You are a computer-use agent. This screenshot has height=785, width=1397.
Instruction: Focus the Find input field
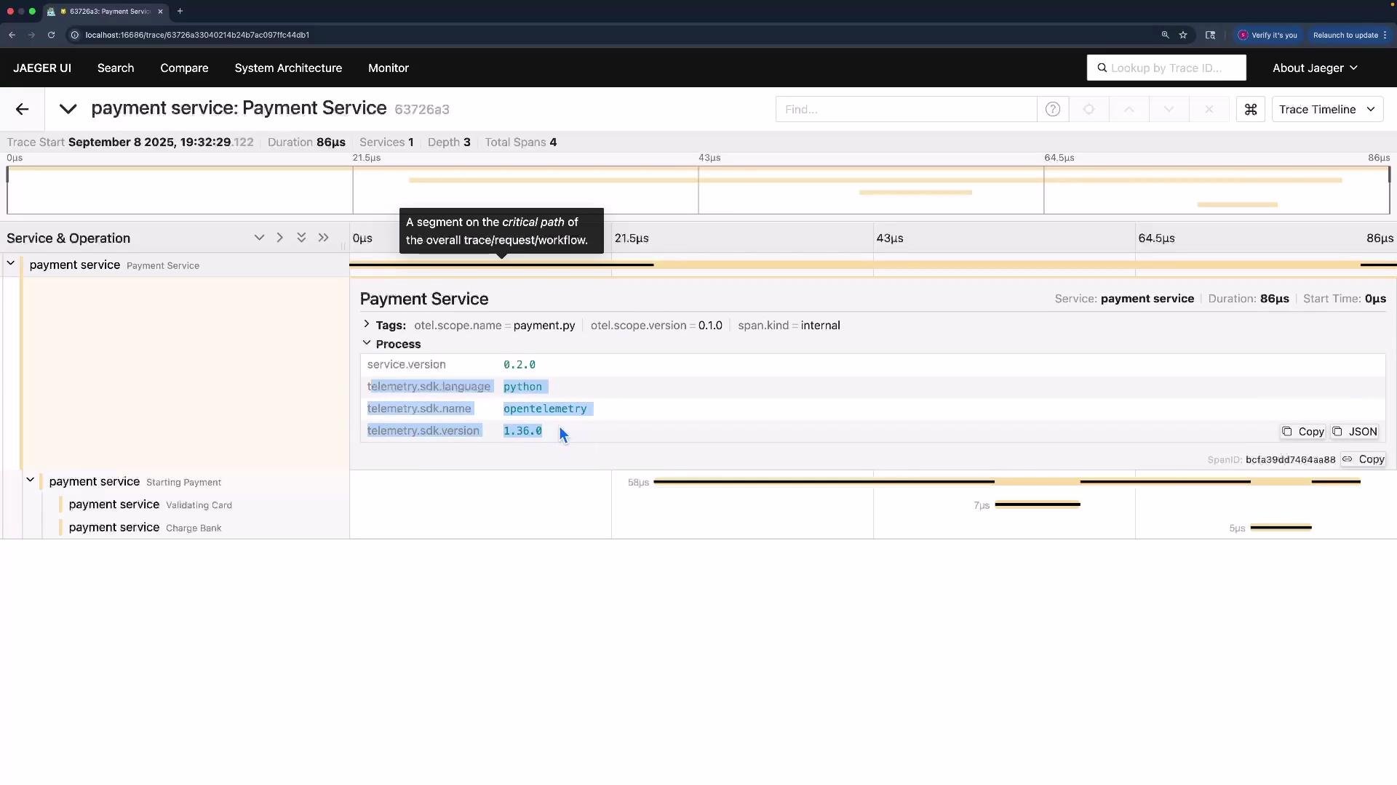point(906,109)
